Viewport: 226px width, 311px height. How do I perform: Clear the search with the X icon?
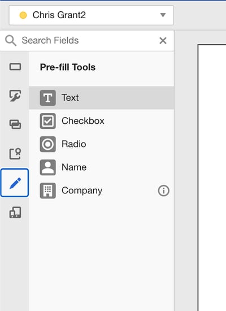click(x=163, y=41)
